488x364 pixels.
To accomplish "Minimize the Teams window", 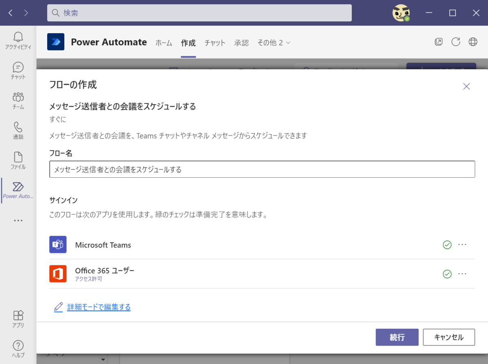I will (429, 13).
